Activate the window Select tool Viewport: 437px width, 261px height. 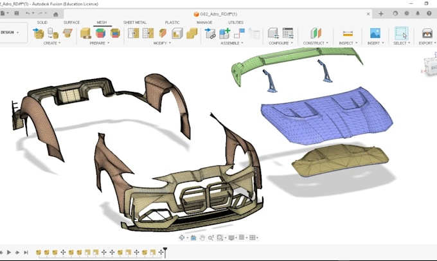(x=401, y=33)
